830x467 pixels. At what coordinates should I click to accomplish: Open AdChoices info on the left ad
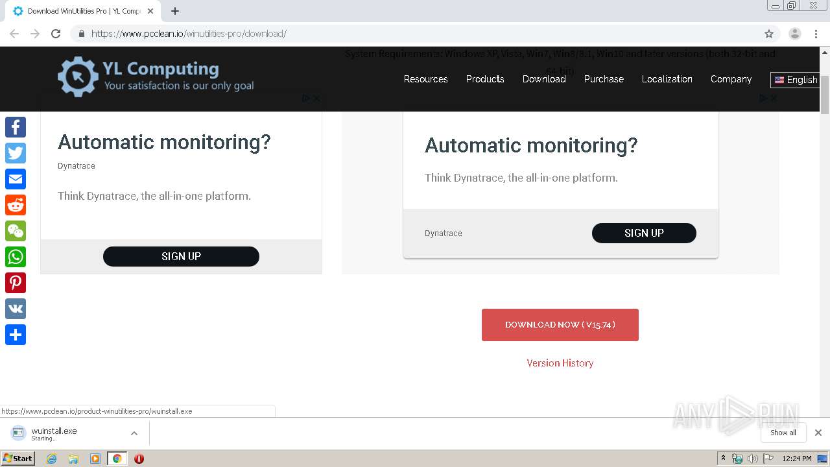pos(307,99)
